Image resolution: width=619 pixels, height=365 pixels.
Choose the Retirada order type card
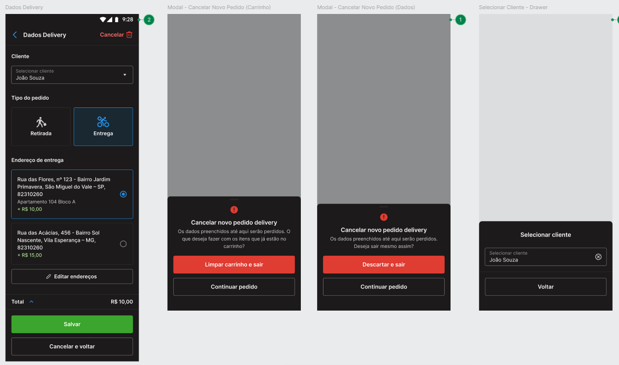pos(41,127)
